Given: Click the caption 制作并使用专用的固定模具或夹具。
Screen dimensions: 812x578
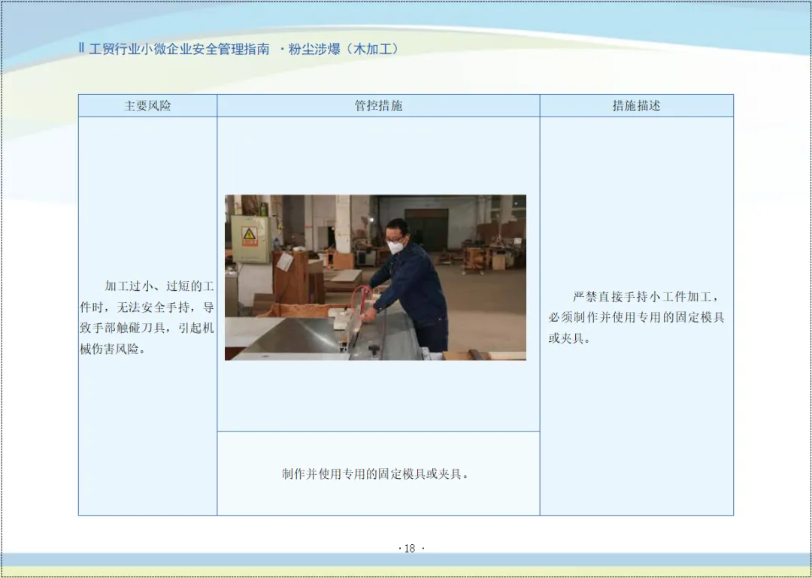Looking at the screenshot, I should tap(376, 474).
